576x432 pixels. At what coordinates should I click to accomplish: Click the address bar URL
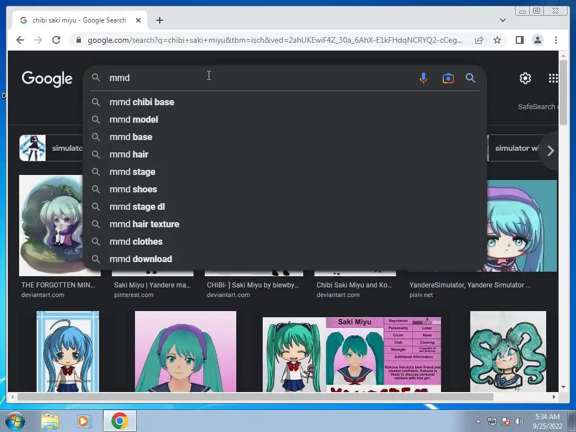pyautogui.click(x=275, y=40)
